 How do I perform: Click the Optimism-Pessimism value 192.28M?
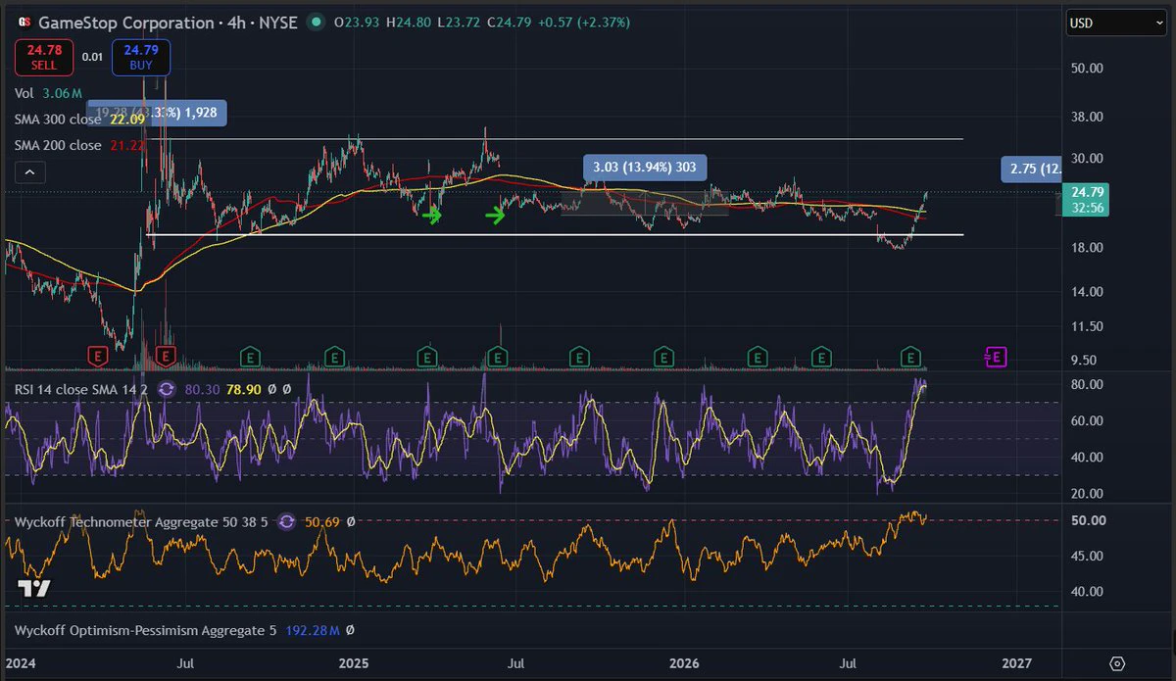pos(311,631)
